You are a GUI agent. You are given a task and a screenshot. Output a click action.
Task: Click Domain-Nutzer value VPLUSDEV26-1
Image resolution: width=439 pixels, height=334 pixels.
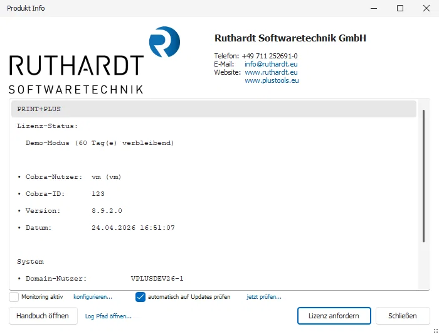(x=157, y=279)
